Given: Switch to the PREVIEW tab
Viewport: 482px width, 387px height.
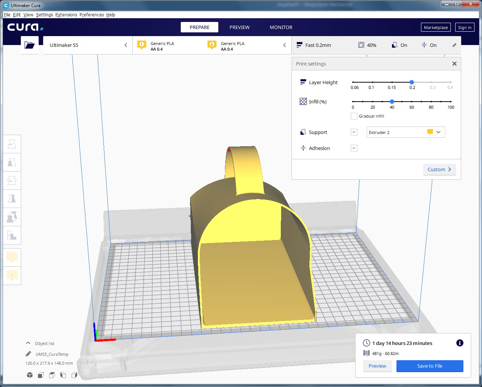Looking at the screenshot, I should tap(239, 27).
